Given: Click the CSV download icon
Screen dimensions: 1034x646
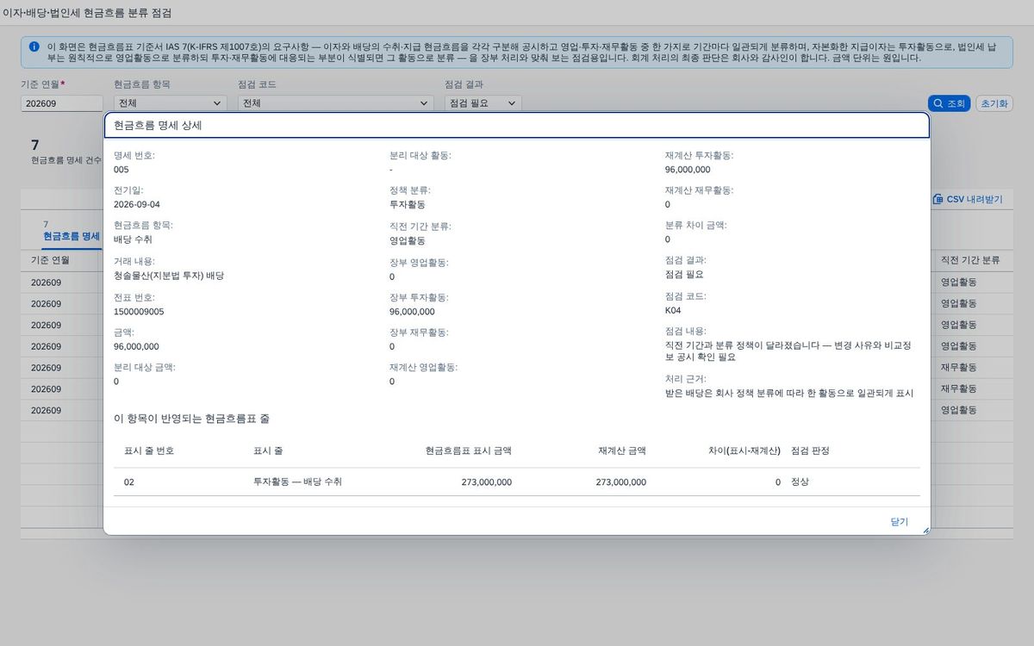Looking at the screenshot, I should pyautogui.click(x=937, y=199).
